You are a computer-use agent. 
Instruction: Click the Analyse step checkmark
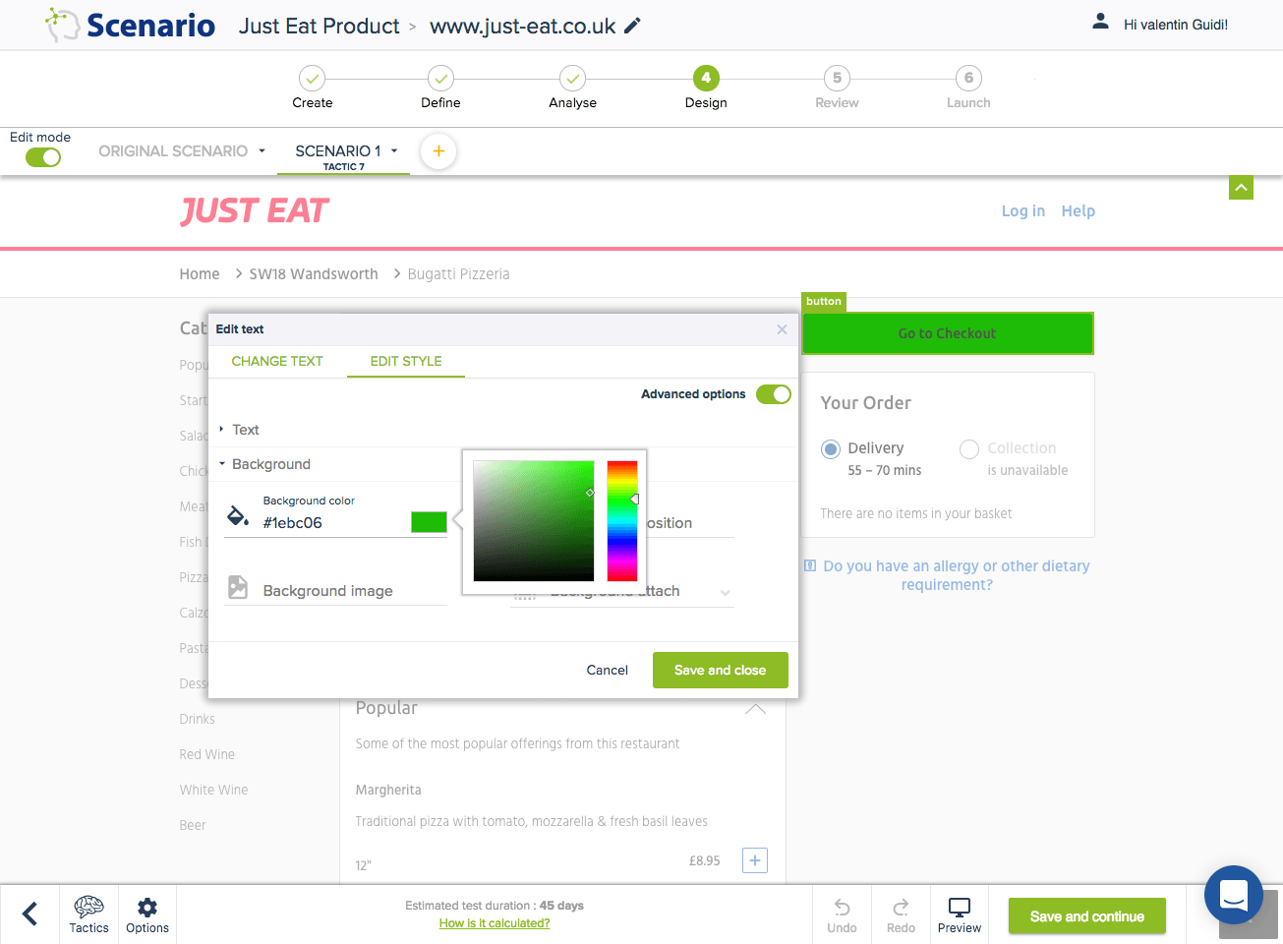(x=572, y=78)
